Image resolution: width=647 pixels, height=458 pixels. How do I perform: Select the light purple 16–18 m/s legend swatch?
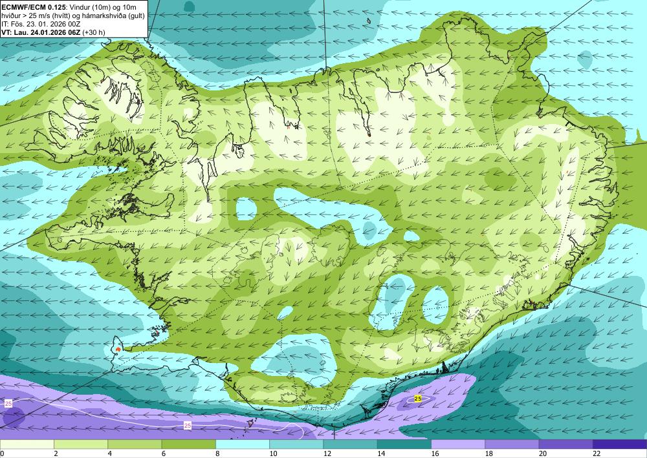coord(458,444)
